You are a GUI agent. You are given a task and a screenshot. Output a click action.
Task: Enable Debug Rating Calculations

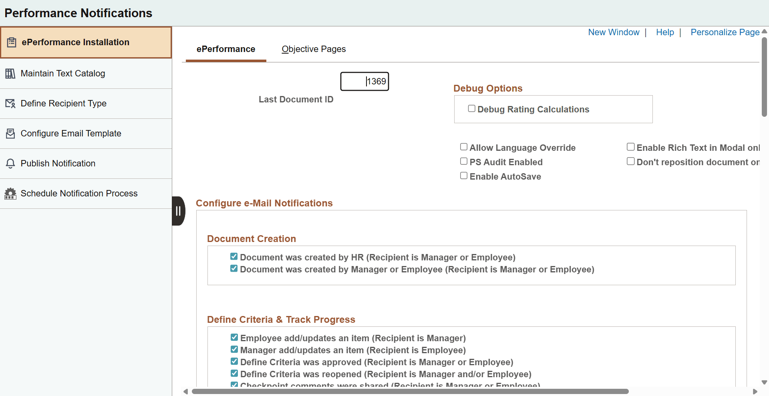(471, 108)
